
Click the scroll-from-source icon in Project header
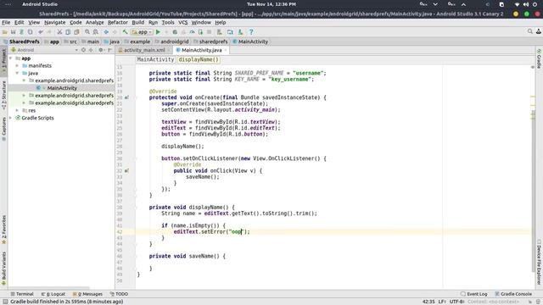click(x=83, y=50)
